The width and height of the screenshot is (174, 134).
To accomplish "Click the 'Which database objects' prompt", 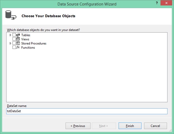I will pyautogui.click(x=43, y=30).
